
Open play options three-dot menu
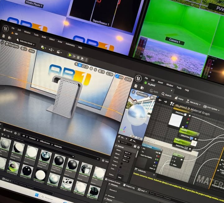86,60
